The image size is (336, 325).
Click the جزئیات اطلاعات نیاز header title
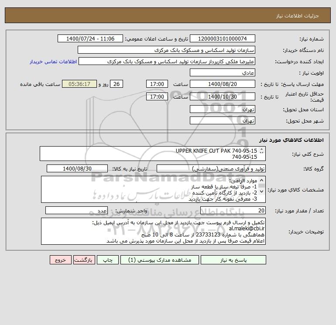(x=298, y=16)
